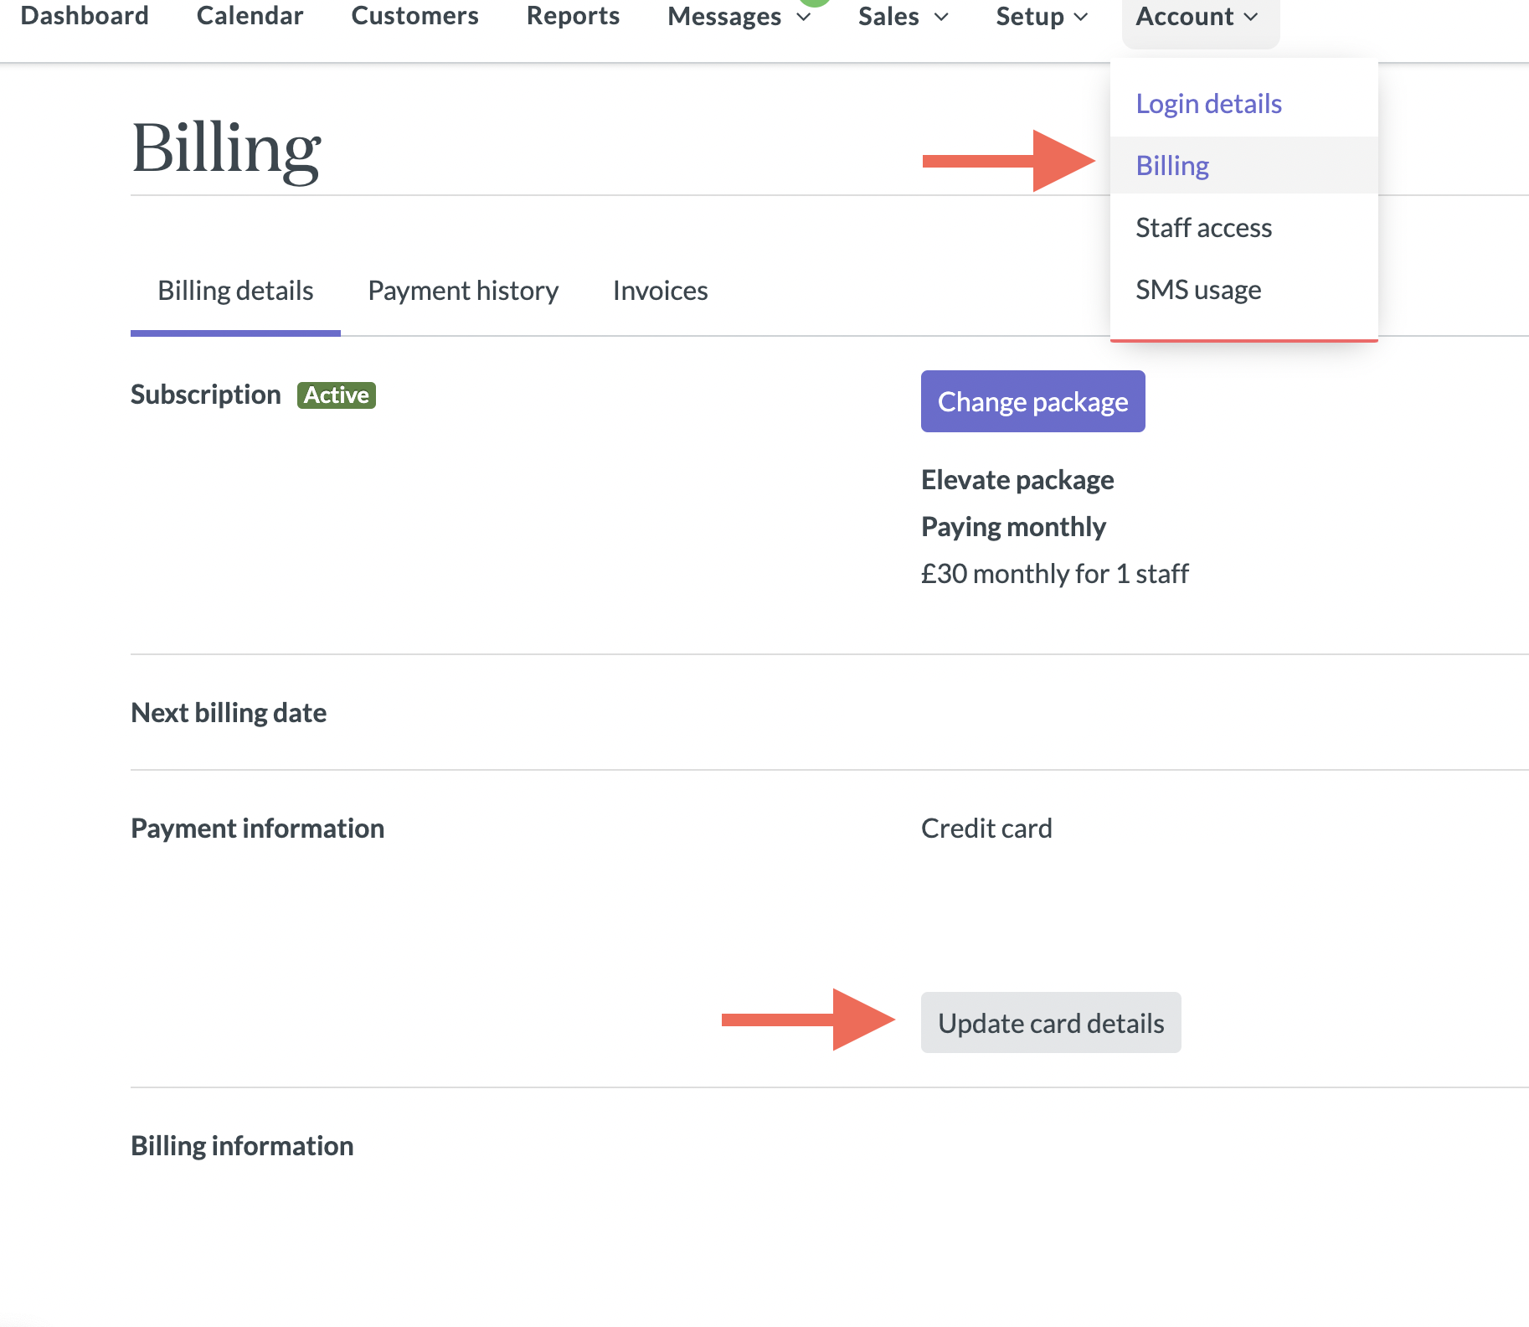
Task: Click the green notification badge on Messages
Action: 816,4
